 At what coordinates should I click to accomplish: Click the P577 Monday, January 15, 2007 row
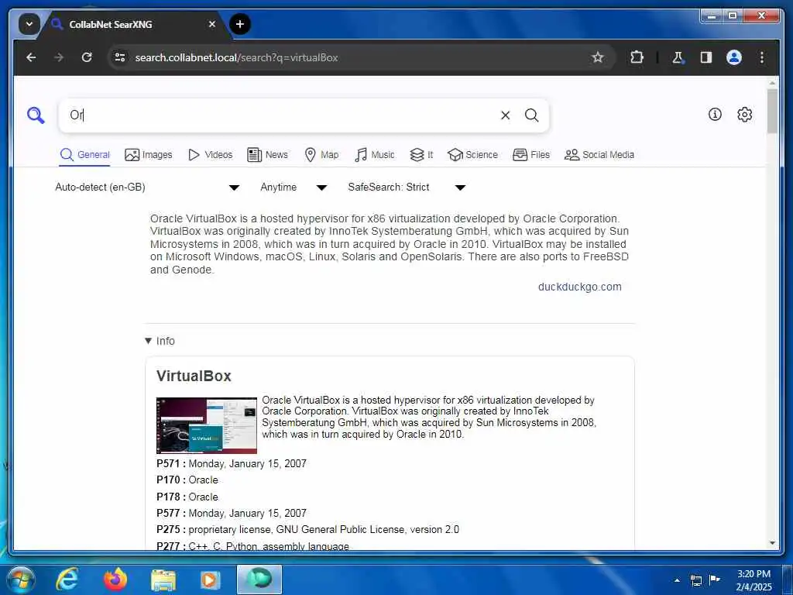pyautogui.click(x=232, y=513)
